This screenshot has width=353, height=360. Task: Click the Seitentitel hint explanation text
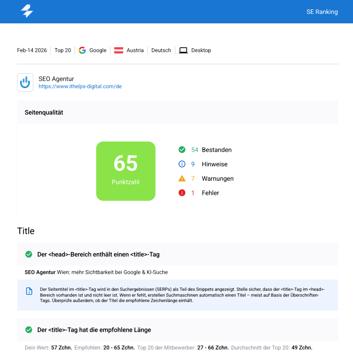[x=183, y=295]
